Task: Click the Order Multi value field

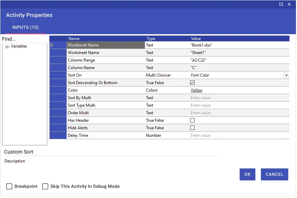Action: click(x=239, y=113)
